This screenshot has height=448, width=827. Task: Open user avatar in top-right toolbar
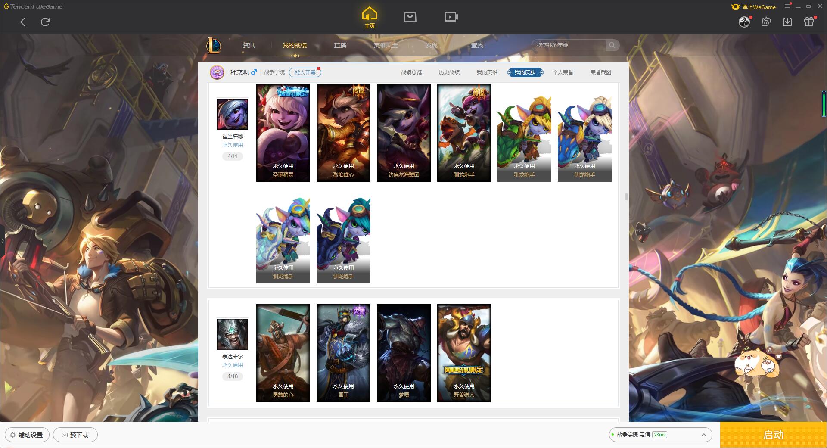(x=744, y=22)
